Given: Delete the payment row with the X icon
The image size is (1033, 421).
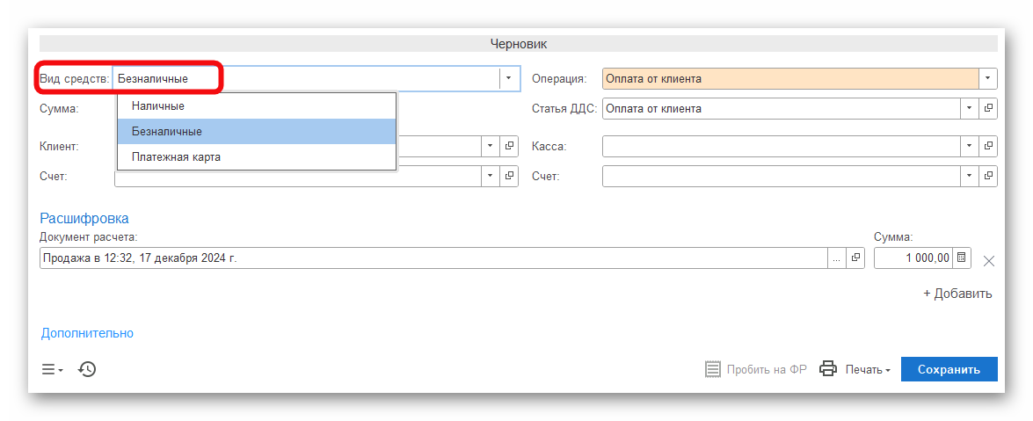Looking at the screenshot, I should click(x=988, y=260).
